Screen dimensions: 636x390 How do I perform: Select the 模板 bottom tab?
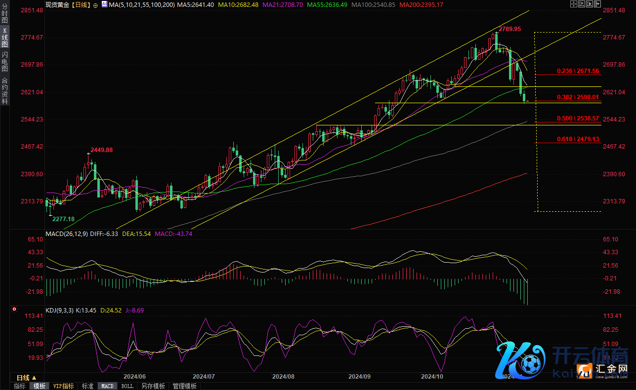(40, 386)
